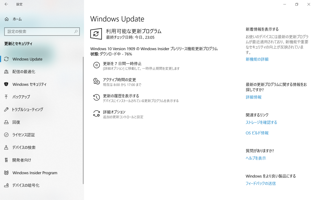The width and height of the screenshot is (315, 200).
Task: Click the search magnifier icon
Action: (x=76, y=32)
